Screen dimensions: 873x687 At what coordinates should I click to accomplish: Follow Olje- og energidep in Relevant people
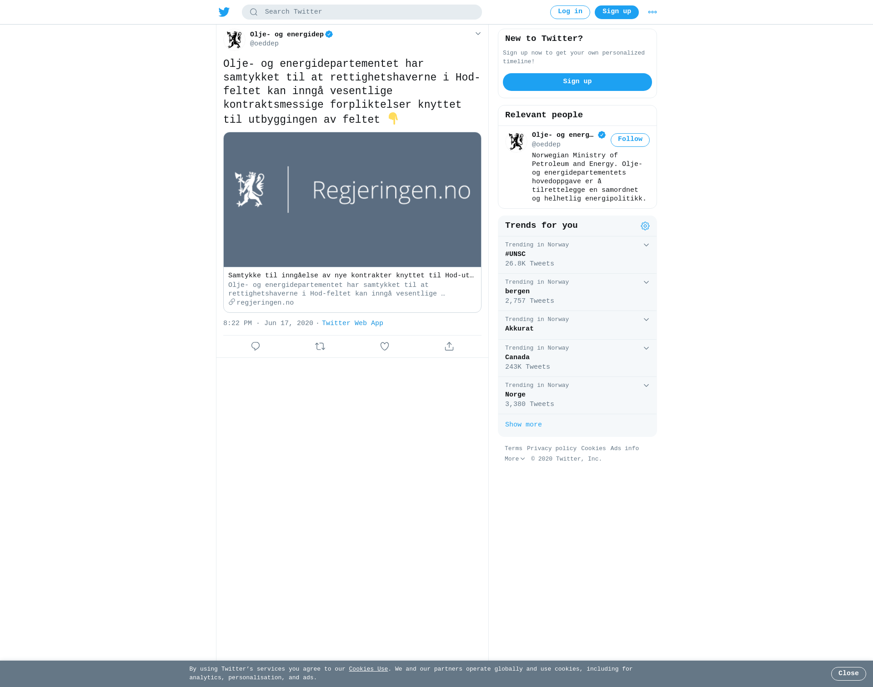[x=630, y=140]
